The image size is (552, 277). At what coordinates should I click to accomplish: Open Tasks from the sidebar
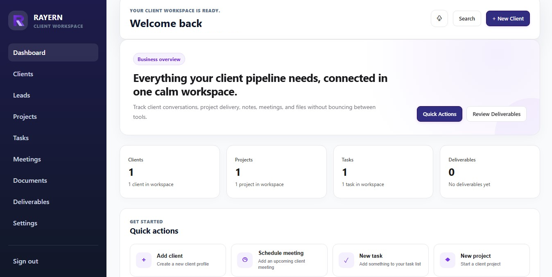point(53,138)
